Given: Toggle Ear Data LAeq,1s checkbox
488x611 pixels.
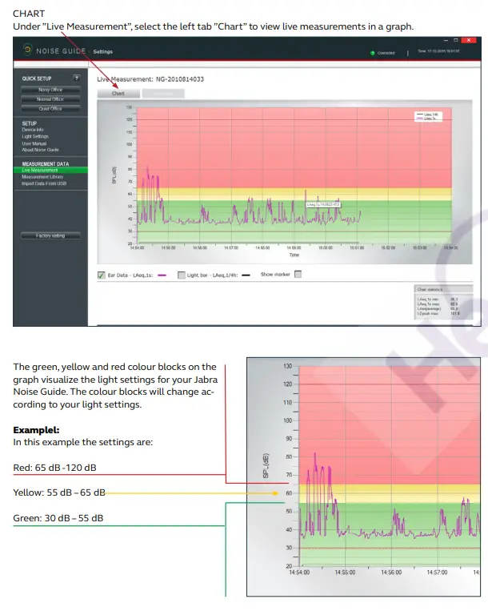Looking at the screenshot, I should click(101, 275).
